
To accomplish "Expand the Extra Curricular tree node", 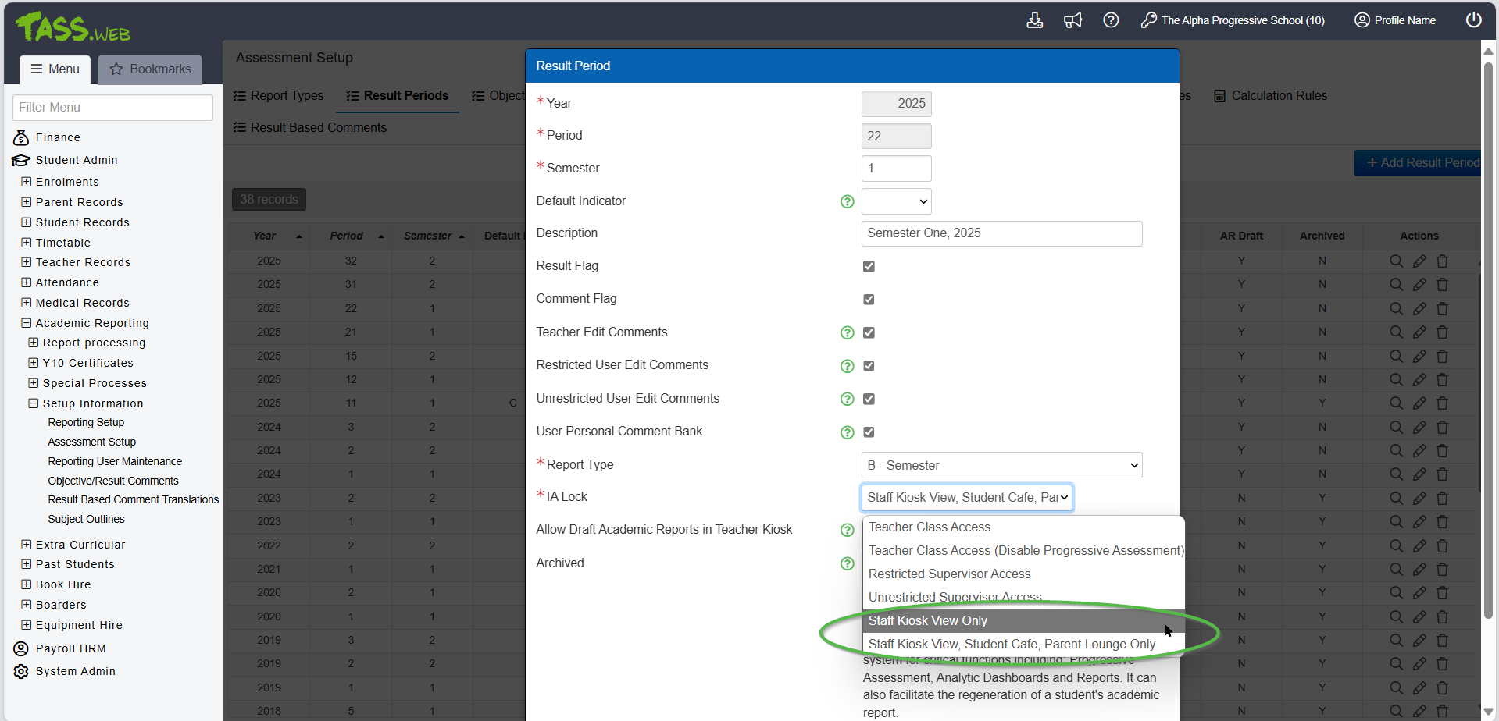I will click(x=27, y=545).
